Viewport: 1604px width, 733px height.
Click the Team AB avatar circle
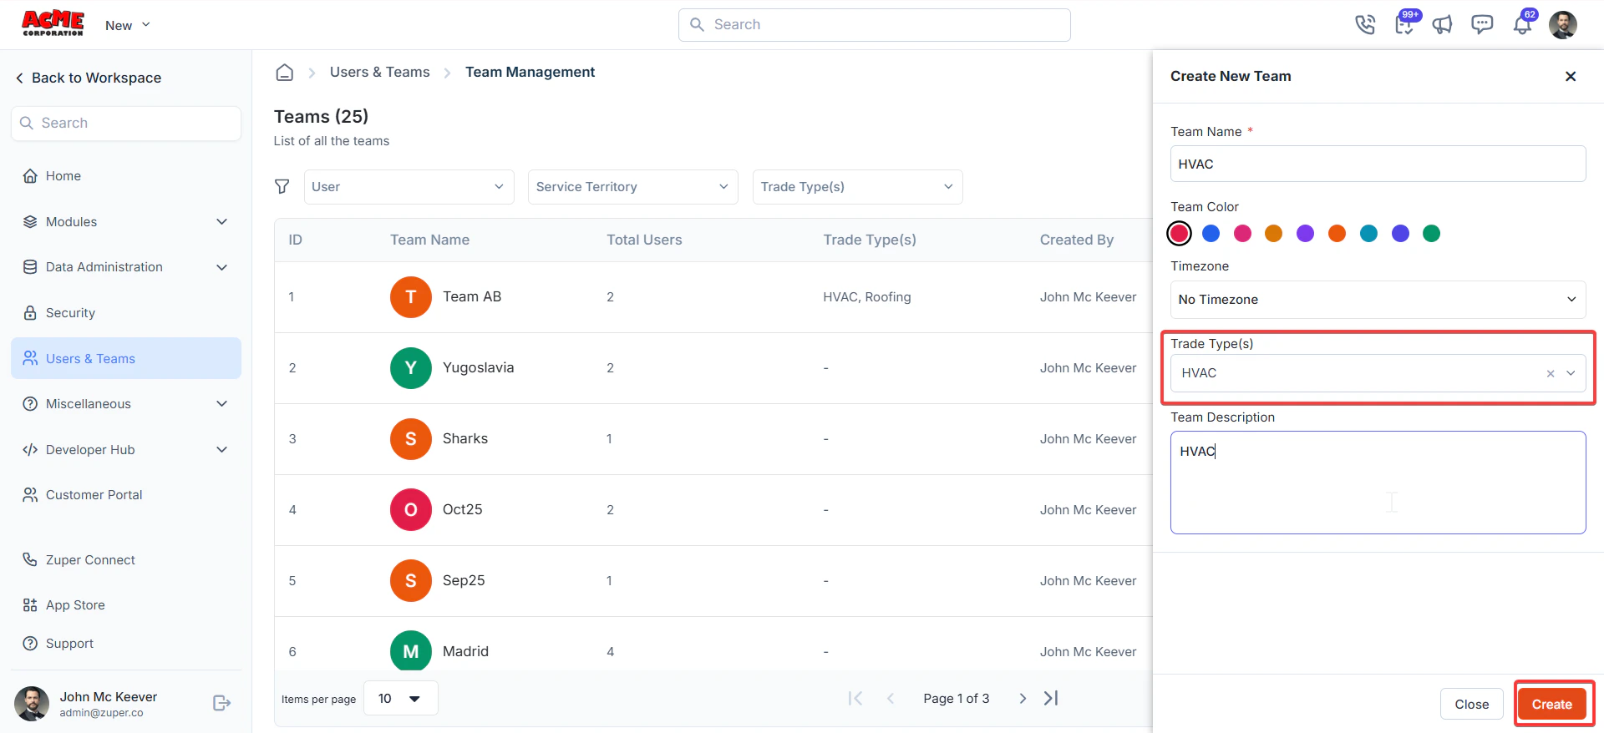click(x=411, y=297)
